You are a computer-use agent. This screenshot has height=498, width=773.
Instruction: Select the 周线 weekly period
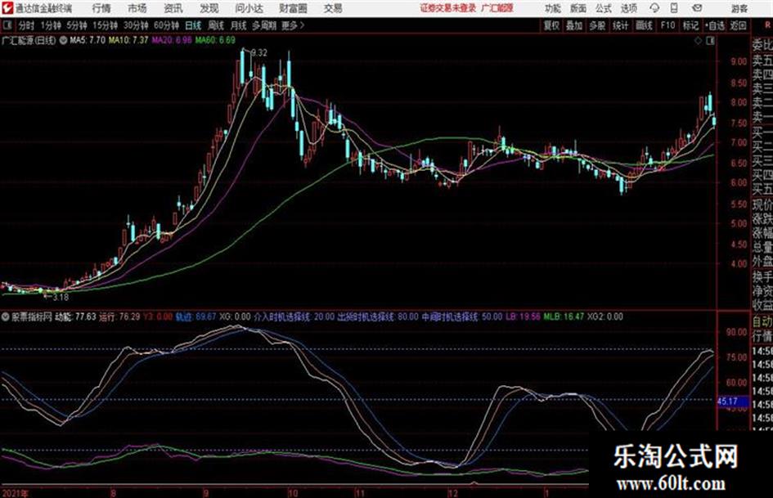click(x=216, y=25)
